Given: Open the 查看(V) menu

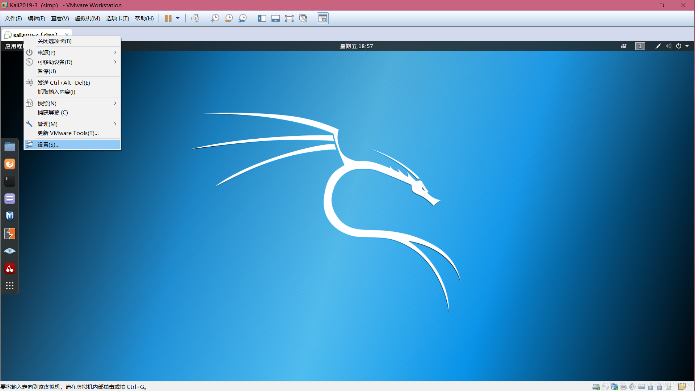Looking at the screenshot, I should click(60, 18).
